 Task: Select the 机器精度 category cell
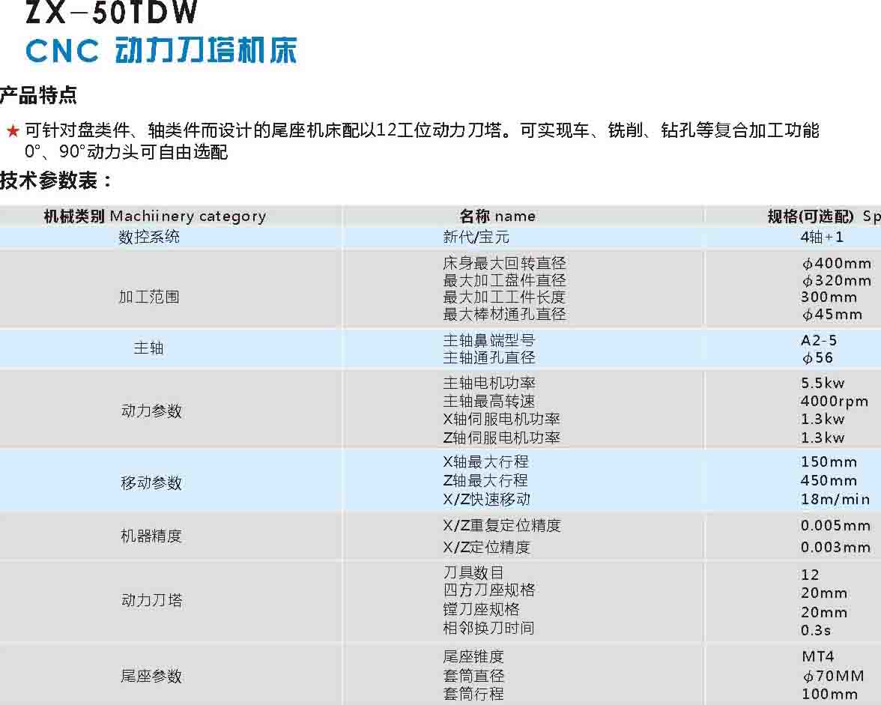(x=151, y=536)
